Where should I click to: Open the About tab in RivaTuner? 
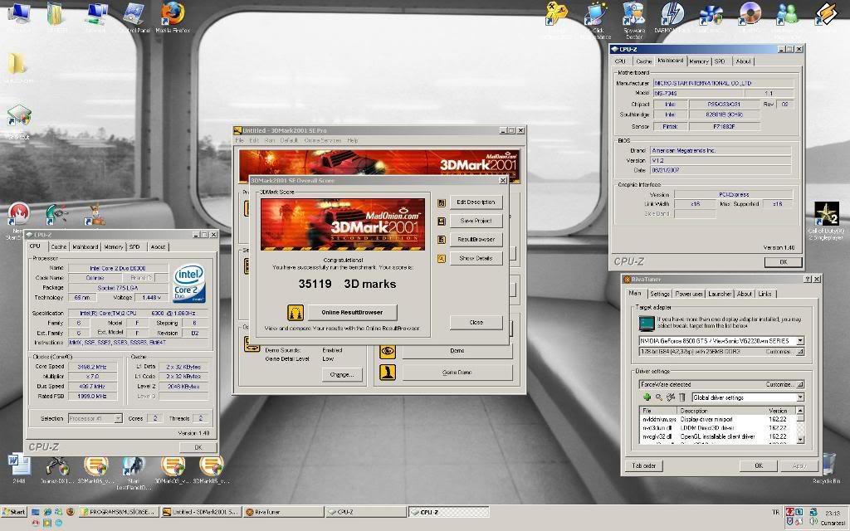[x=744, y=294]
